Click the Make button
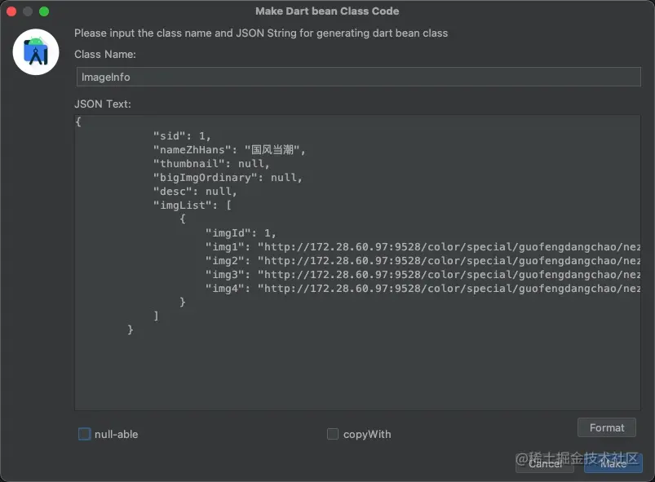 pyautogui.click(x=613, y=463)
